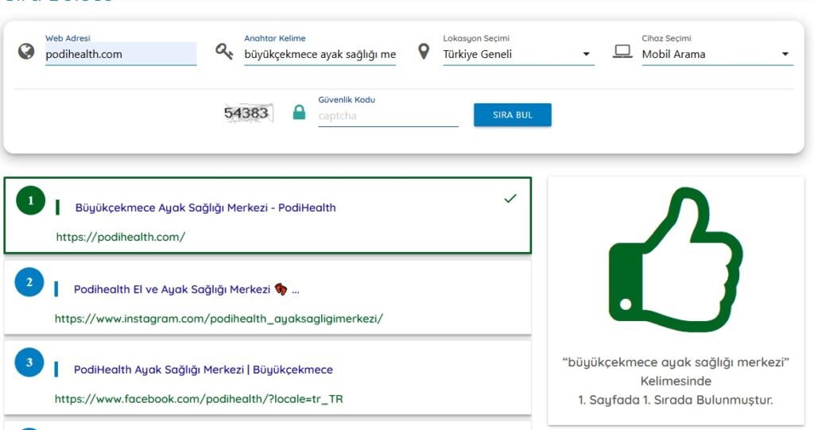Click the green checkmark on first result
The width and height of the screenshot is (814, 430).
510,199
